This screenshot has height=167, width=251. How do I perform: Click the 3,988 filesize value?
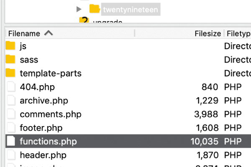[x=206, y=114]
